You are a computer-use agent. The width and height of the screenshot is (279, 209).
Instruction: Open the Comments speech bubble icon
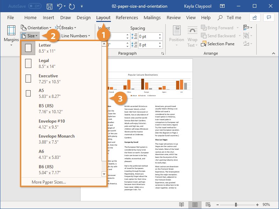(268, 17)
